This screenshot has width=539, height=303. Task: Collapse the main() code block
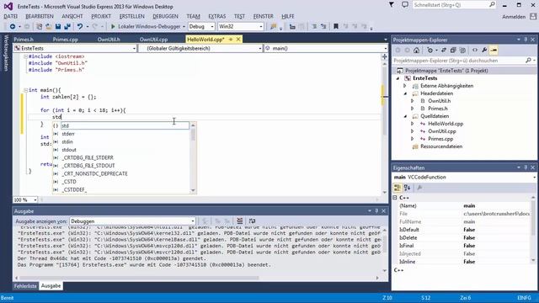(x=25, y=90)
